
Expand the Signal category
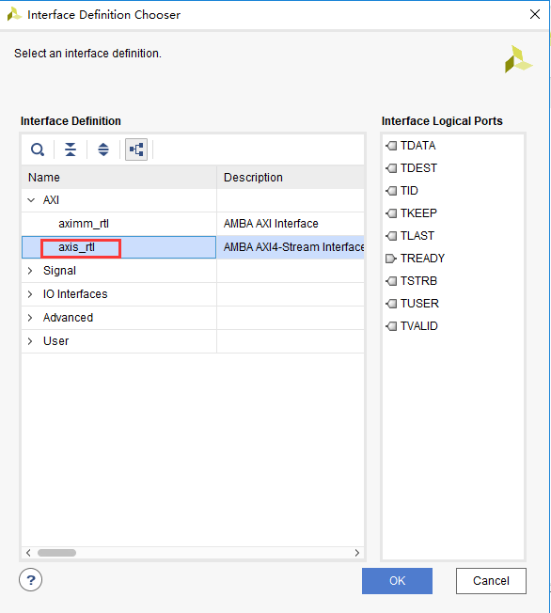[30, 271]
